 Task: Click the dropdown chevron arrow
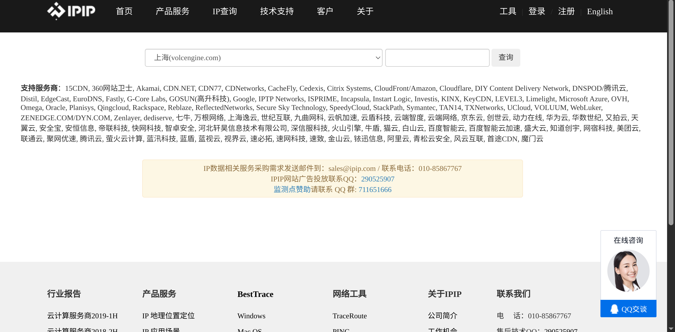pos(378,58)
